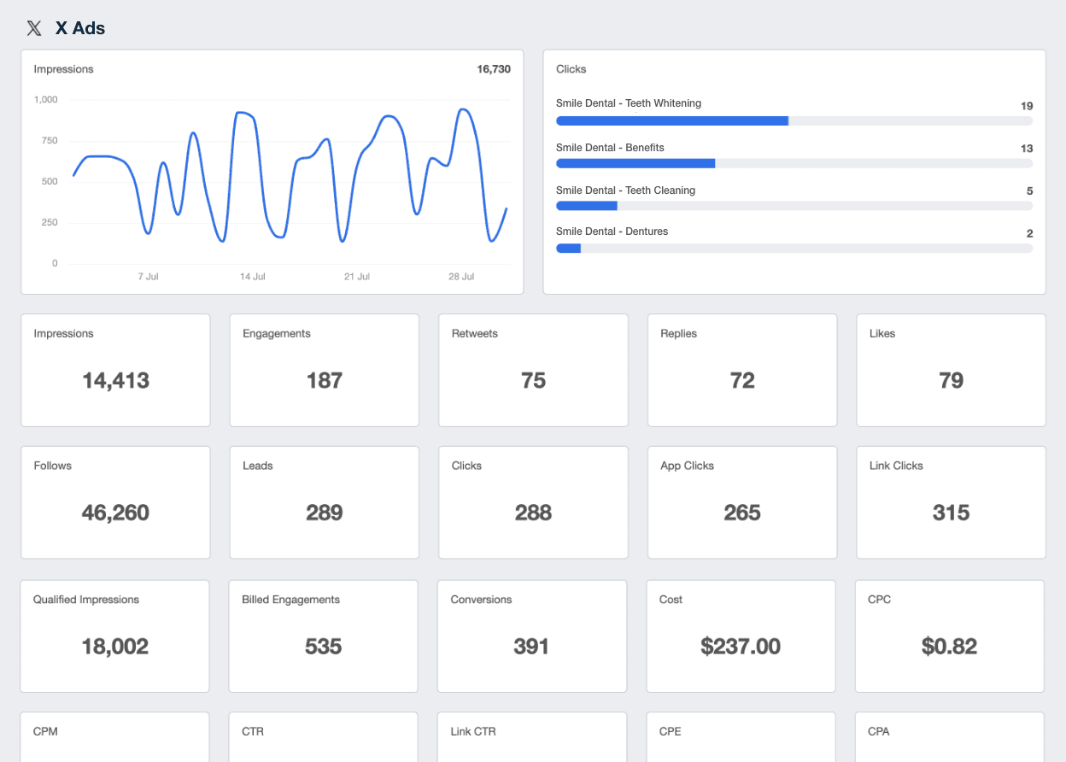Open the App Clicks metric card
The height and width of the screenshot is (762, 1066).
pos(741,502)
